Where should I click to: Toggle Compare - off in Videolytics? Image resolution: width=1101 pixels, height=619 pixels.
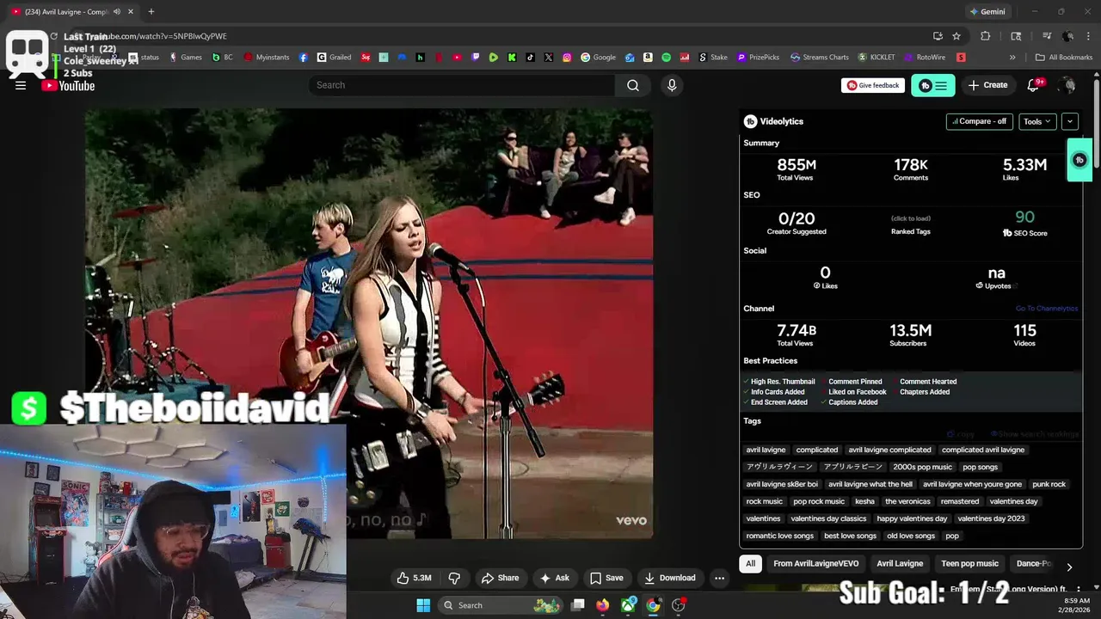coord(980,121)
